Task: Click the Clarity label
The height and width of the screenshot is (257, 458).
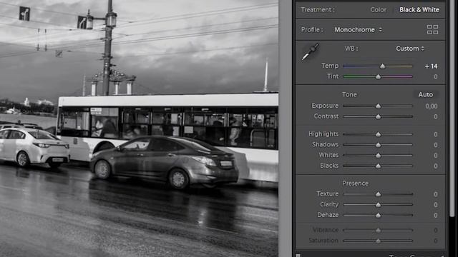Action: 329,204
